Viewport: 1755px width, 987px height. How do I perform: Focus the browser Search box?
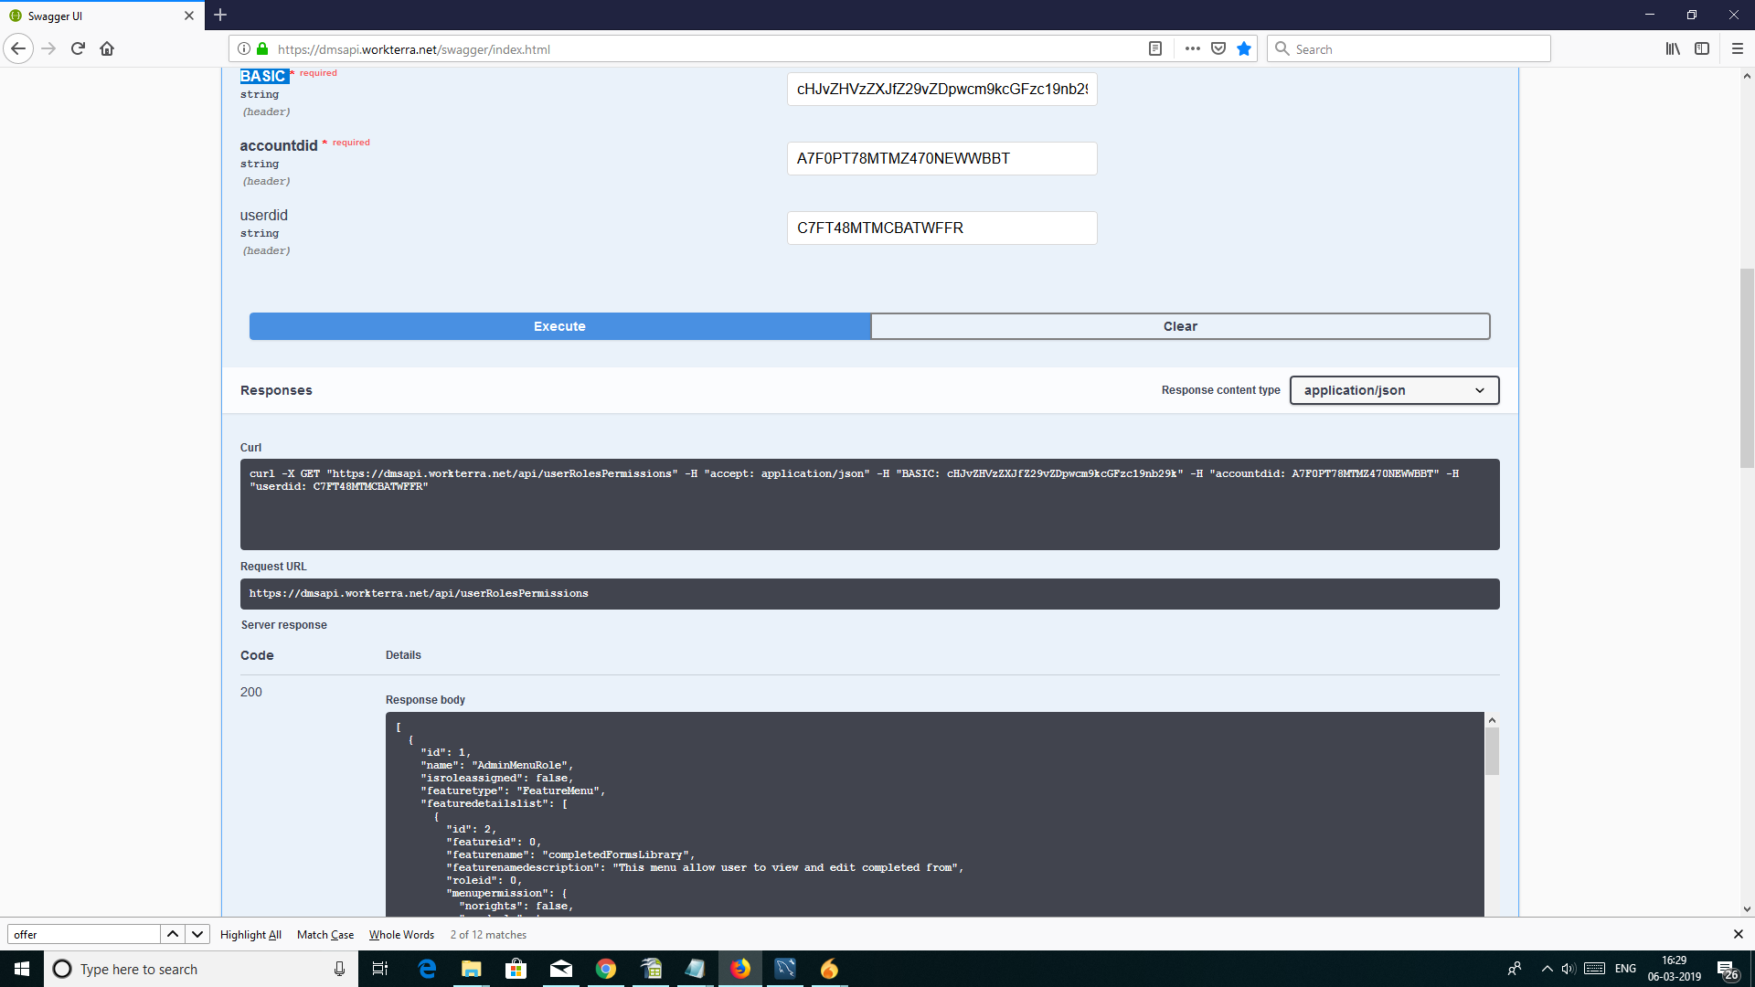click(1409, 48)
